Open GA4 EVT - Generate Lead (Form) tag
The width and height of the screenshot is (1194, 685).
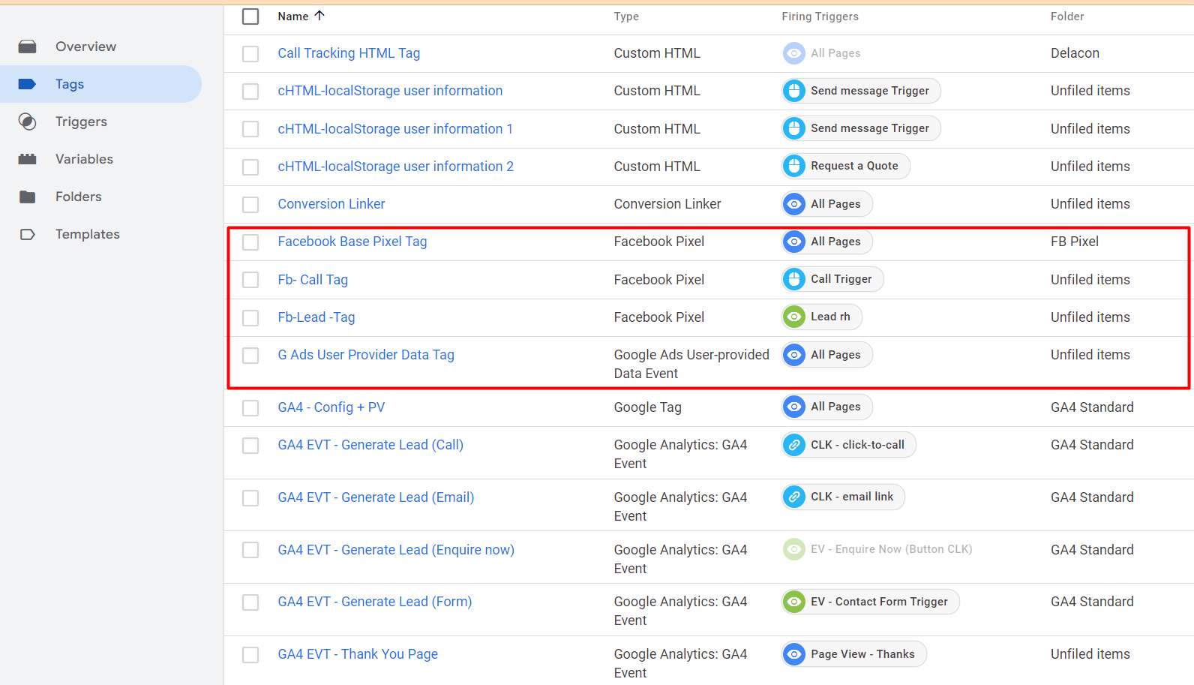coord(375,602)
